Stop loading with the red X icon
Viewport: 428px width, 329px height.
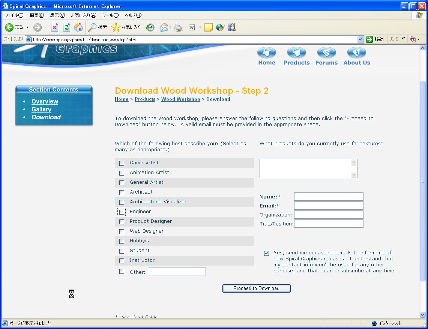[x=55, y=27]
